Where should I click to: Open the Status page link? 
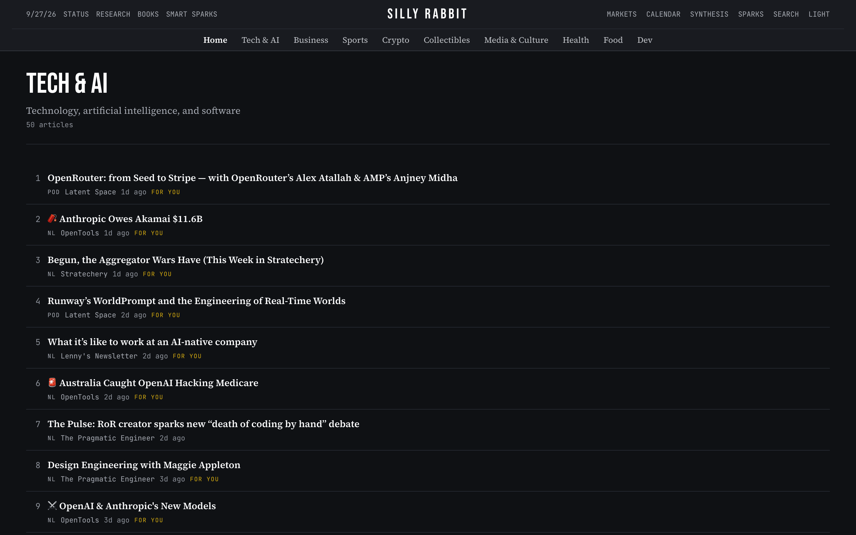76,14
